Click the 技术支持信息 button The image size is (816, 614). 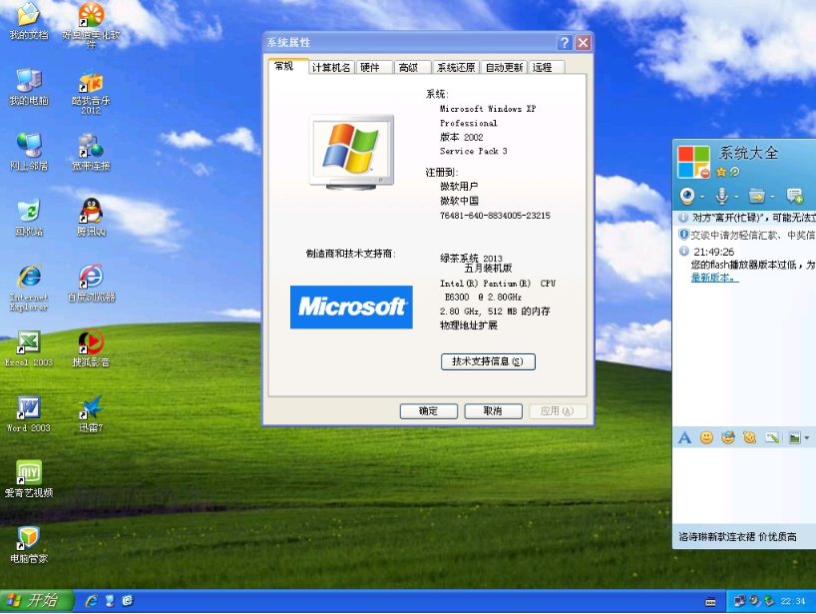click(x=488, y=361)
